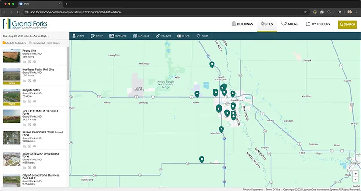Open report icon under Korynta Sites
The height and width of the screenshot is (191, 361).
[x=30, y=102]
